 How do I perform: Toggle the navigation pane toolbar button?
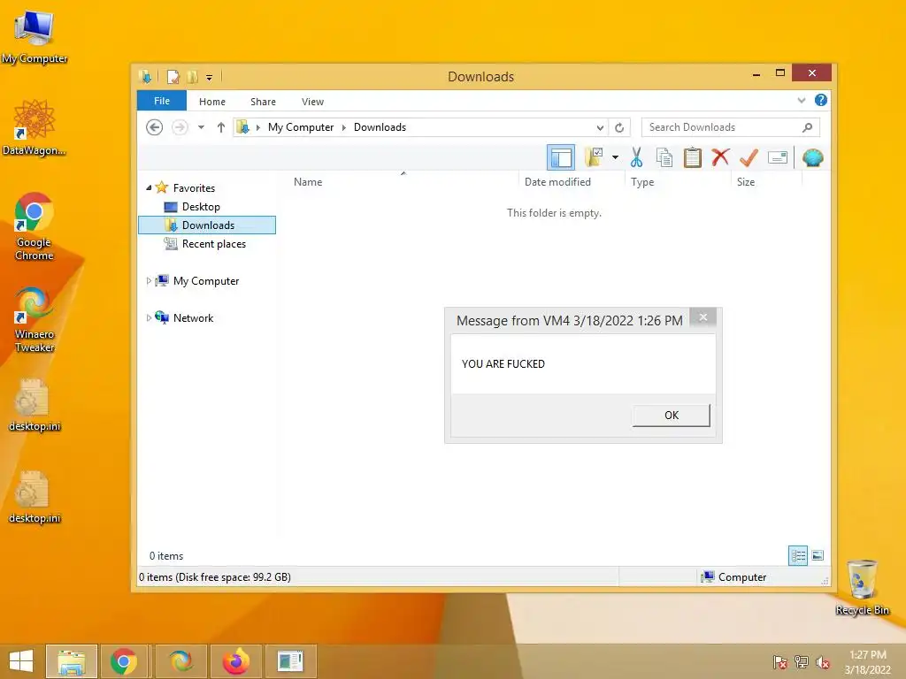coord(560,157)
